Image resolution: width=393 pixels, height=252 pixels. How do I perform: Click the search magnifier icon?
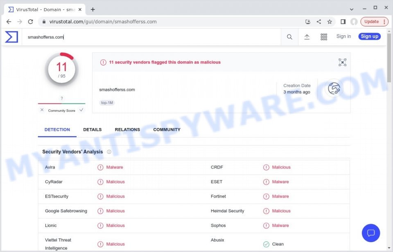pos(289,37)
